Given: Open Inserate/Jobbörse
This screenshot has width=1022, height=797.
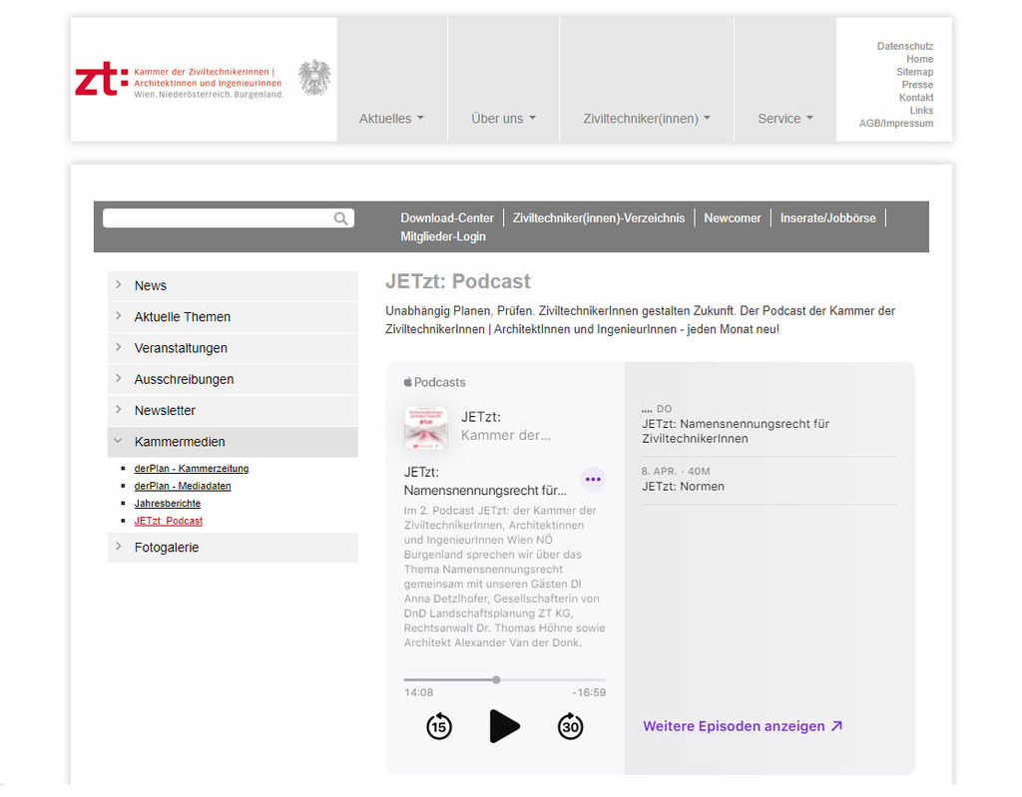Looking at the screenshot, I should [x=827, y=218].
